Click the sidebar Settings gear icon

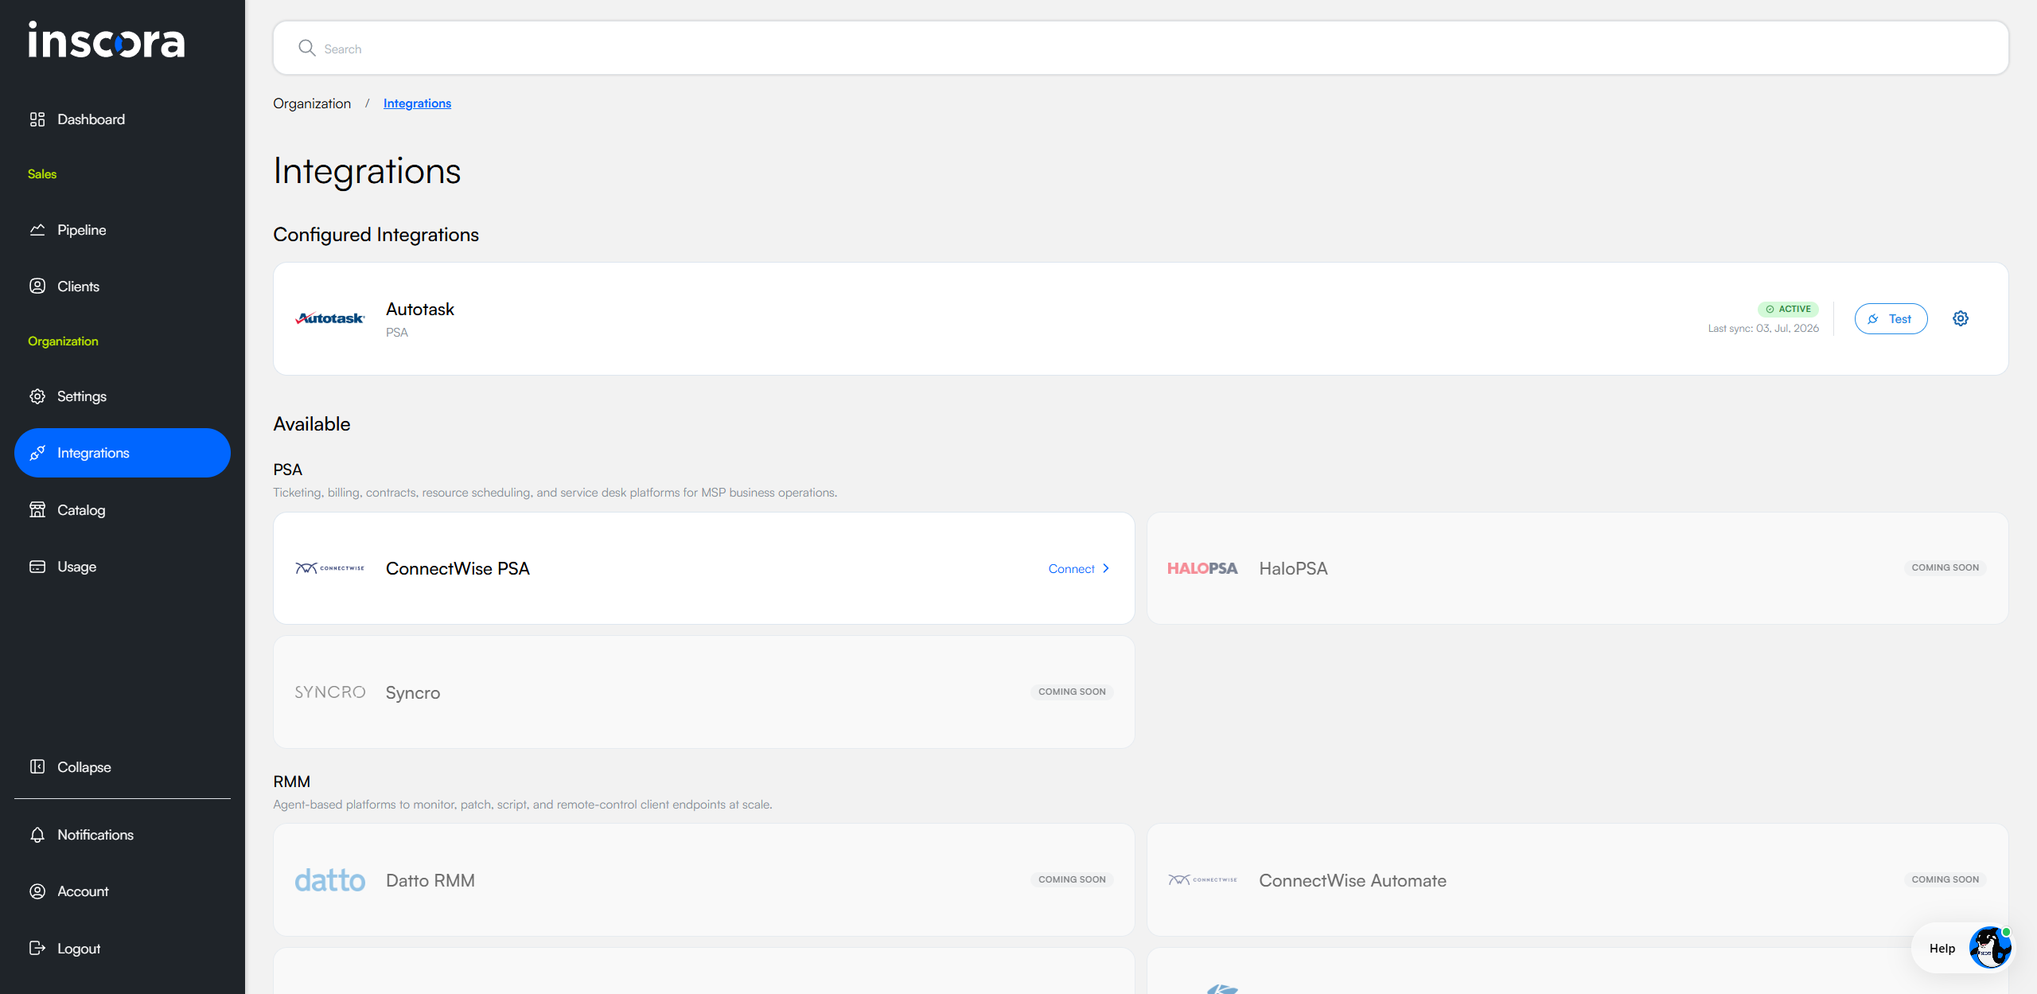point(37,396)
